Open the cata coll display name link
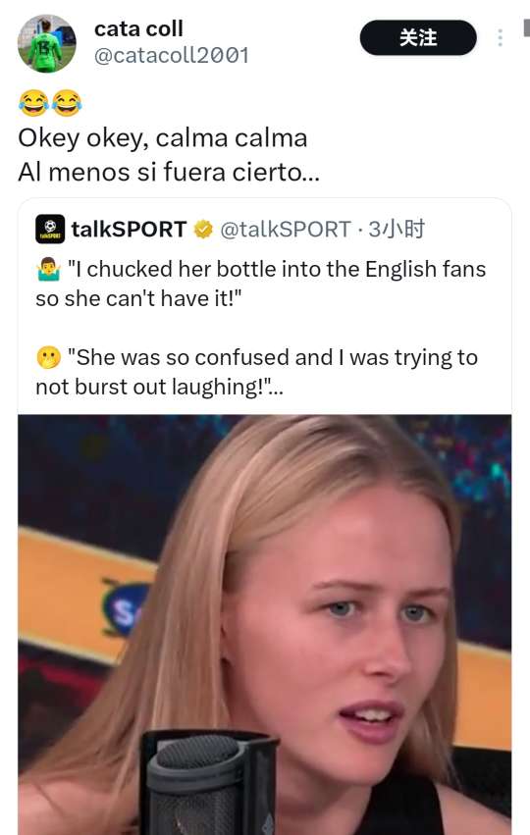Screen dimensions: 530x835 (x=138, y=28)
